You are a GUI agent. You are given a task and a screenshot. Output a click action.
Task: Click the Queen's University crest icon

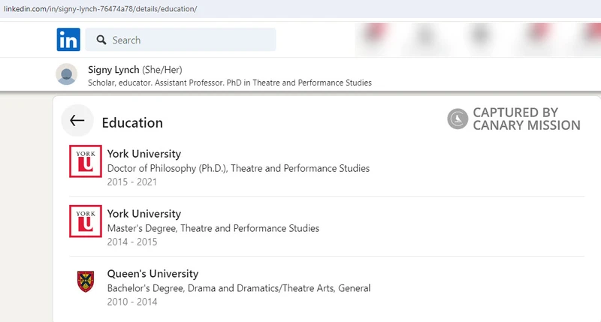pyautogui.click(x=85, y=281)
